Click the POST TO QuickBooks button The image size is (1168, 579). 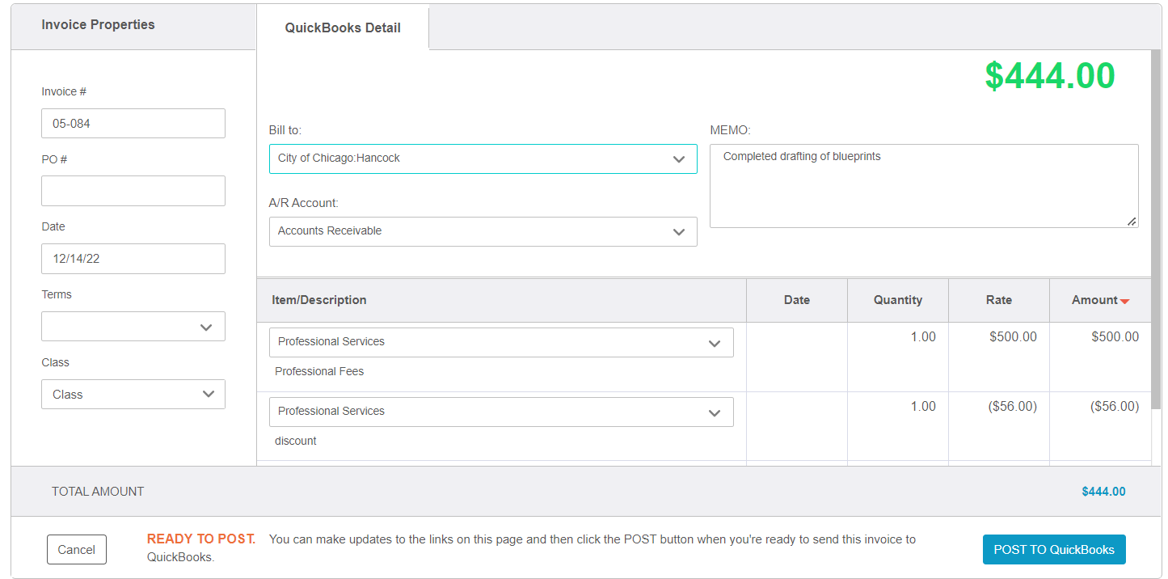(x=1053, y=550)
